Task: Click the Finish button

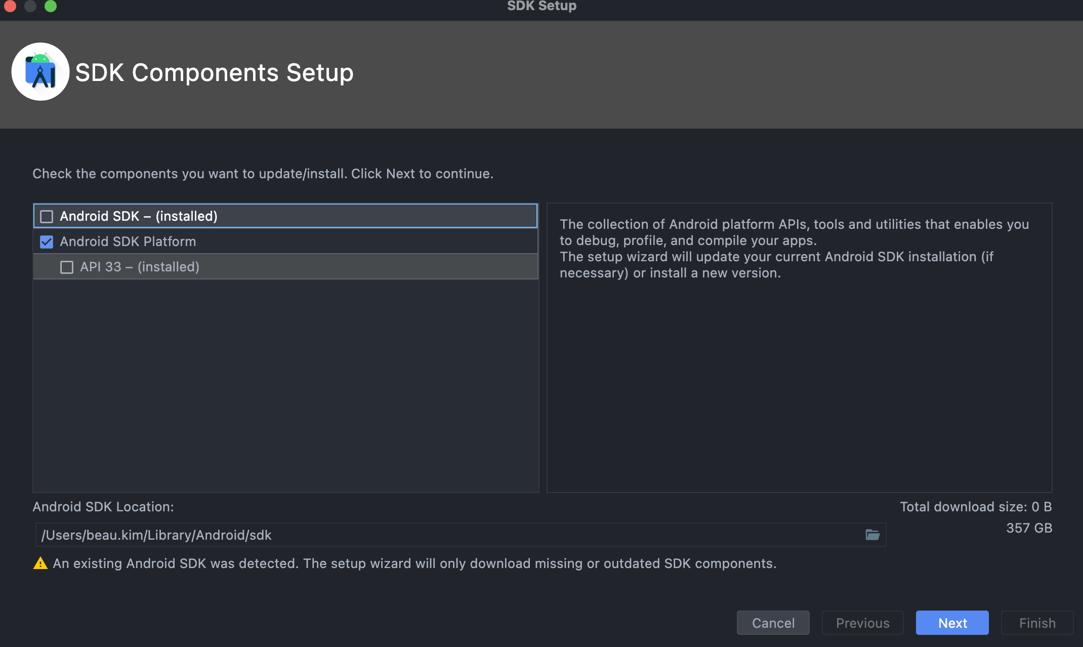Action: (x=1037, y=623)
